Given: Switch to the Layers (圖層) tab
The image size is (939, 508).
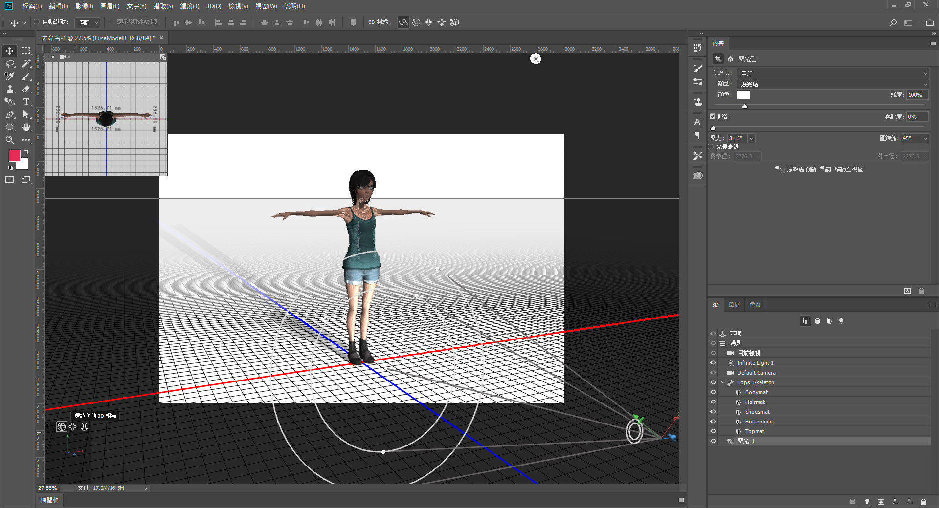Looking at the screenshot, I should coord(734,305).
